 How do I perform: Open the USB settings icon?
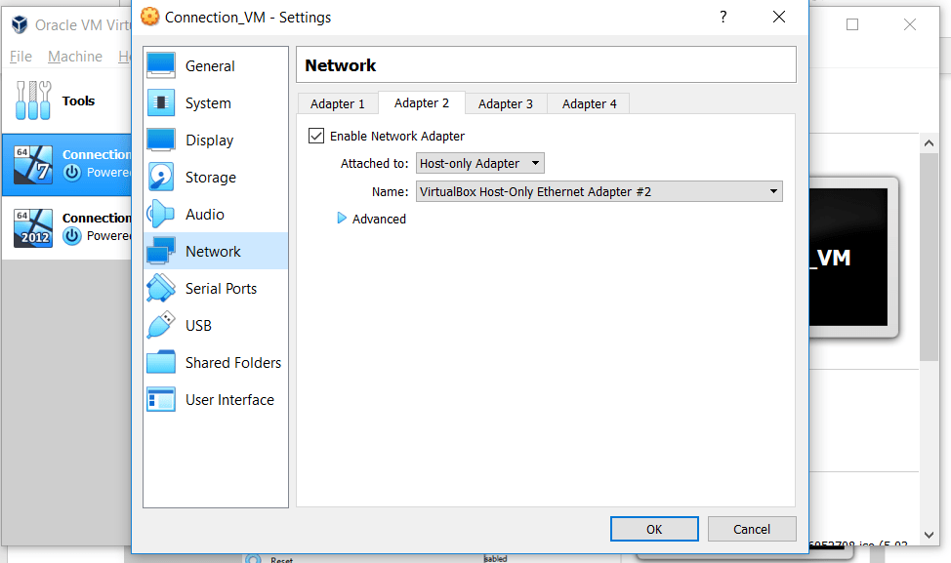[x=161, y=326]
